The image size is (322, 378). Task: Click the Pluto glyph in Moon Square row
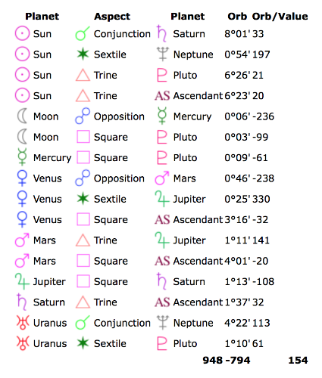click(x=161, y=137)
